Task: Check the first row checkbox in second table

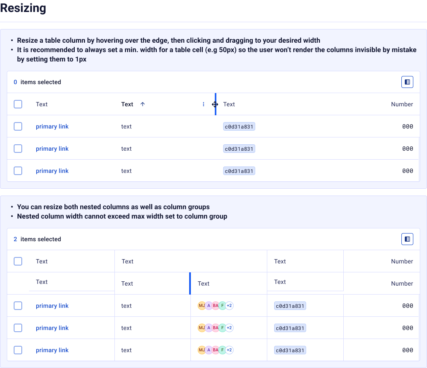Action: click(x=18, y=306)
